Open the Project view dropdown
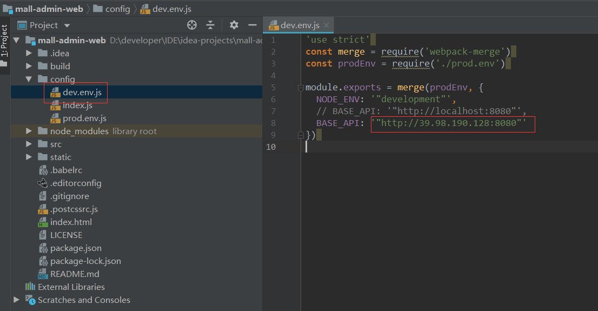598x311 pixels. pos(67,25)
